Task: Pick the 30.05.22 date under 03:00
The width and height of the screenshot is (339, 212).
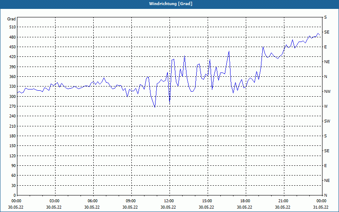Action: pyautogui.click(x=54, y=207)
